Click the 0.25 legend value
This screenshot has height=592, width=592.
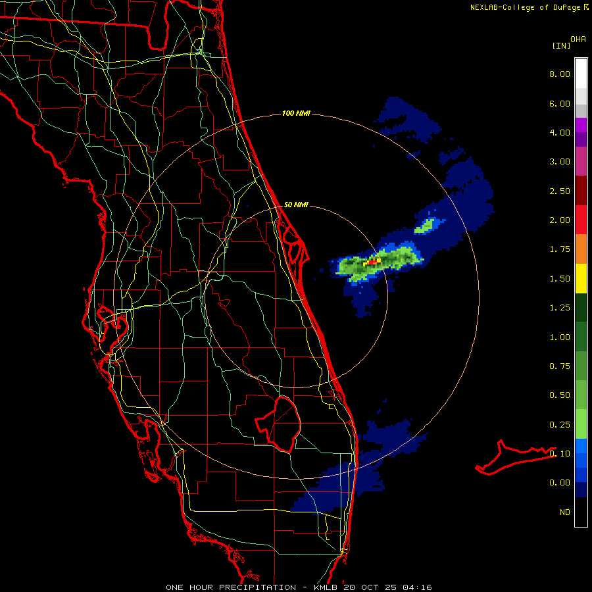560,425
